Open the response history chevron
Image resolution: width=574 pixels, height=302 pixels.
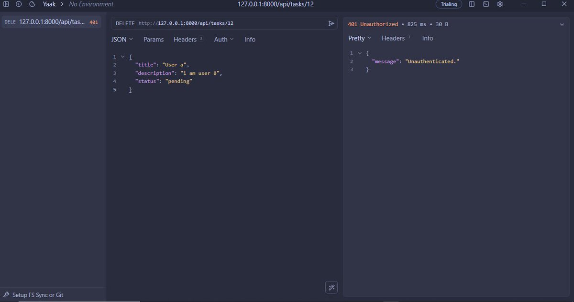562,24
